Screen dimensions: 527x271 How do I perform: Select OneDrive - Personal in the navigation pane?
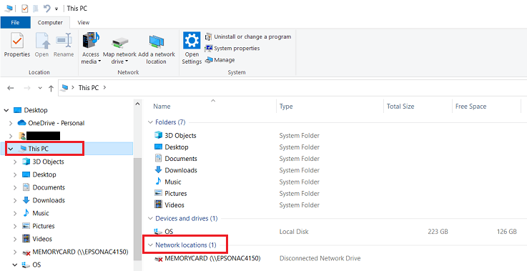[56, 123]
